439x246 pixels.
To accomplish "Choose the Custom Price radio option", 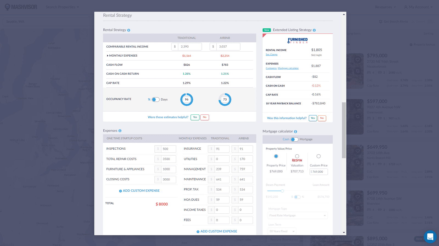I will point(319,156).
